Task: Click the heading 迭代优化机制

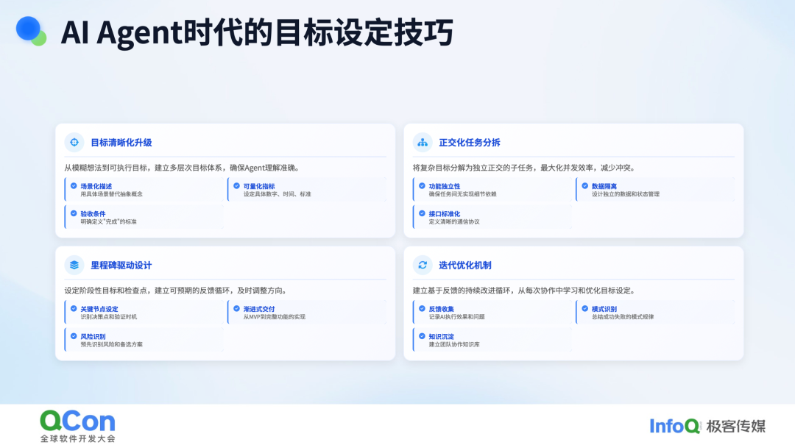Action: (465, 265)
